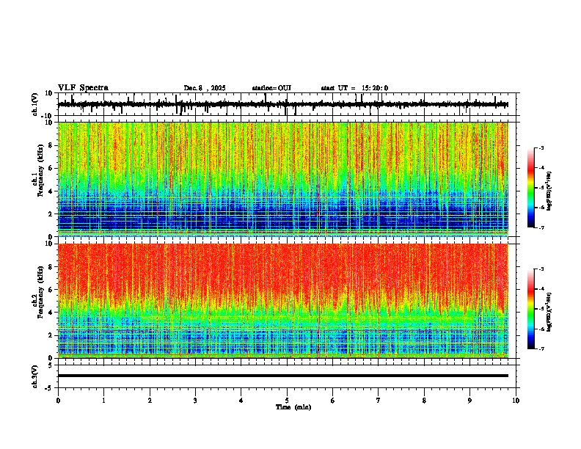This screenshot has height=449, width=581.
Task: Click the ch.1 log(PSD) colorbar unit label
Action: (x=549, y=191)
